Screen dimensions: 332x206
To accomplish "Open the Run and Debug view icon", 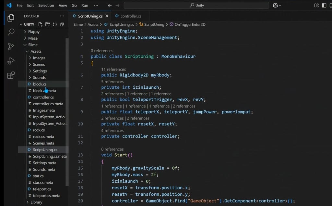I will [x=11, y=61].
